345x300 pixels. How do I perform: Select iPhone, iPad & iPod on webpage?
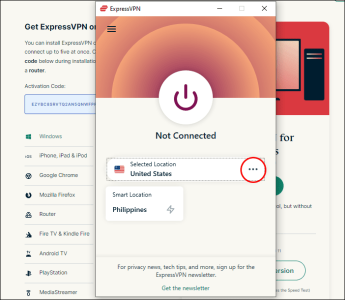click(x=63, y=155)
